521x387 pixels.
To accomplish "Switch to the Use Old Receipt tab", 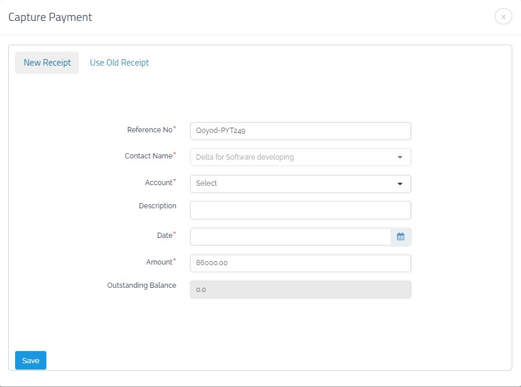I will 120,63.
